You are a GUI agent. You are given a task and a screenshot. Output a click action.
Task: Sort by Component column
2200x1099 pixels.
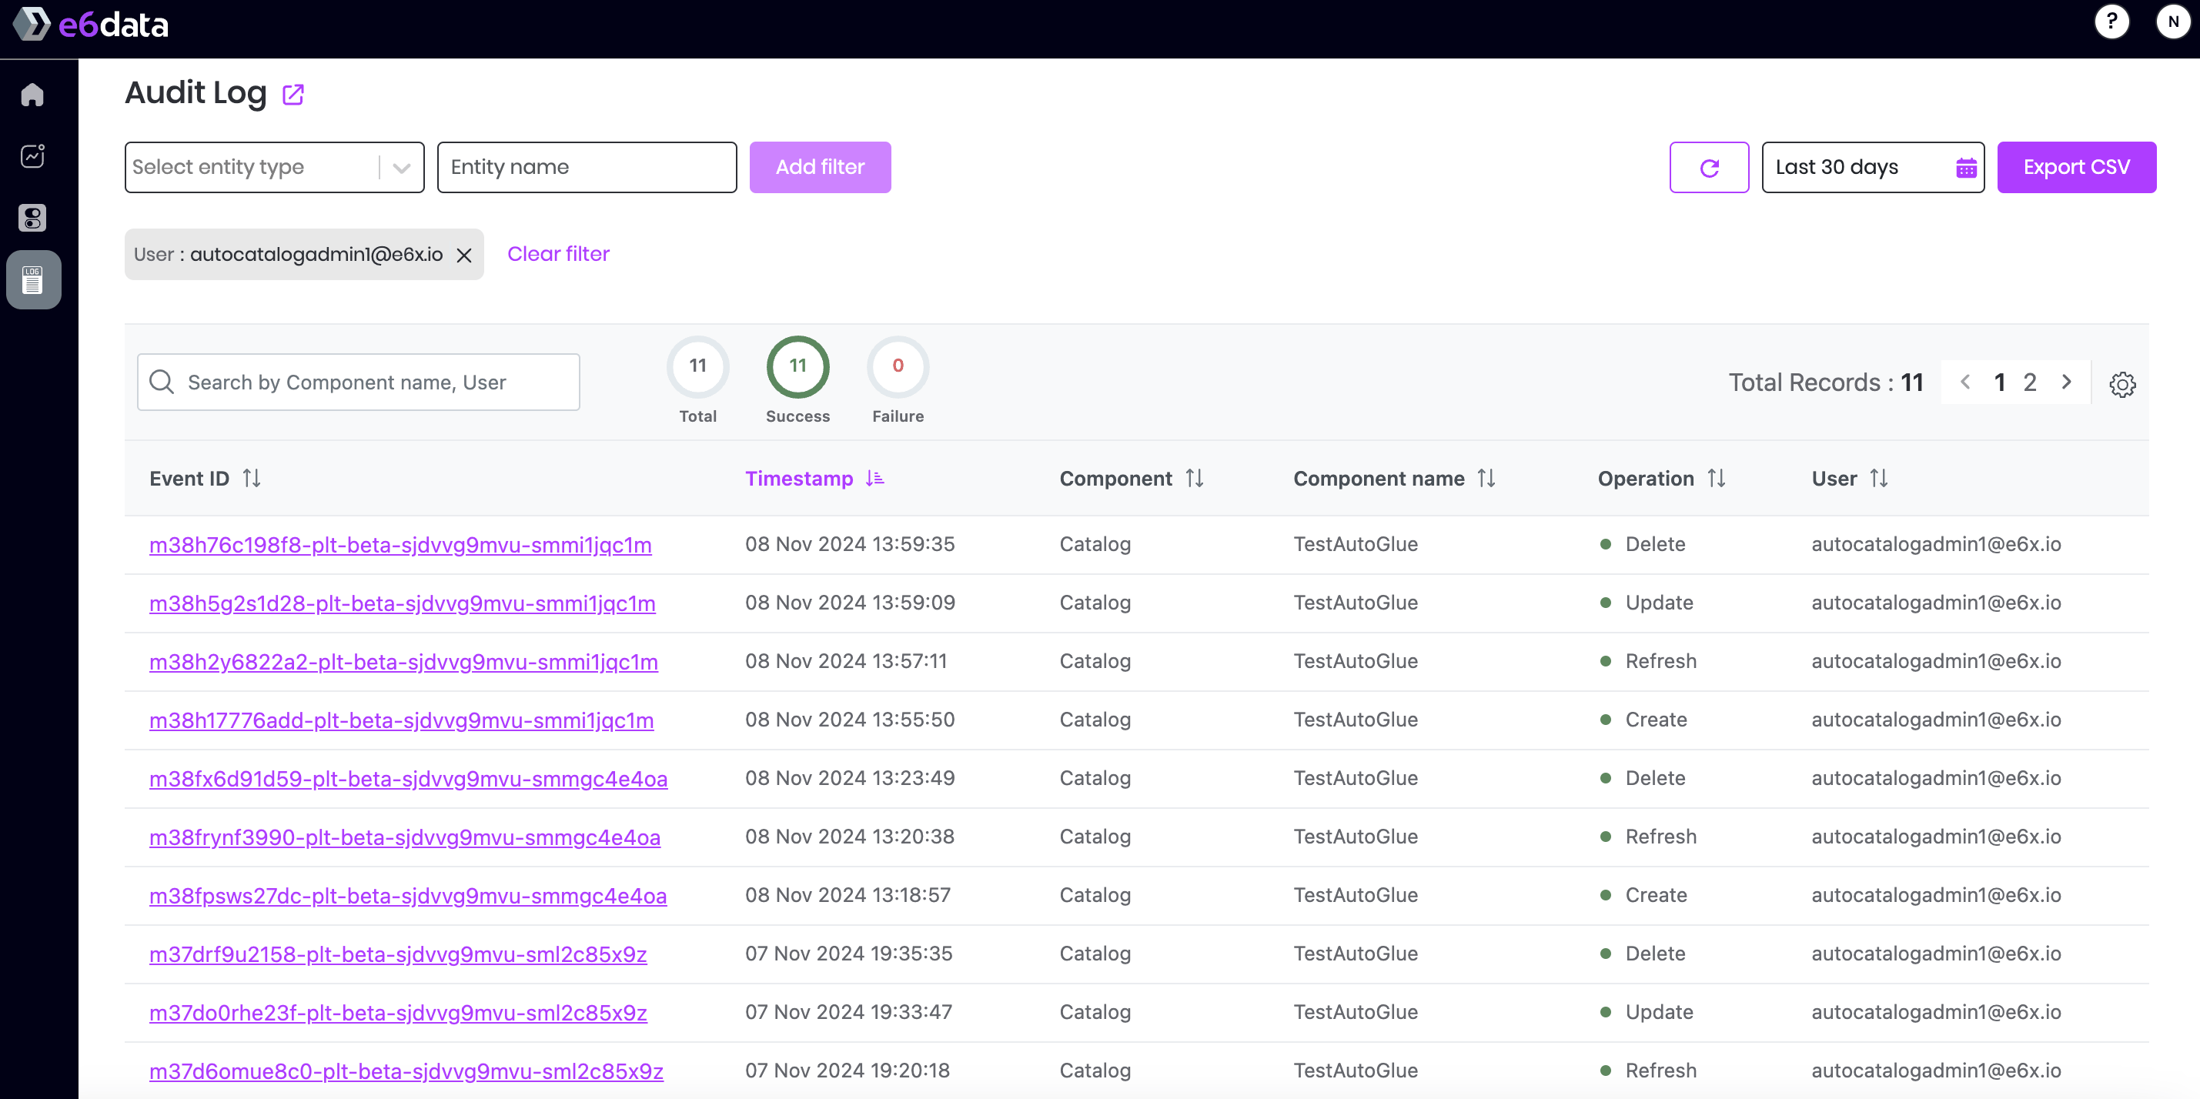point(1194,478)
